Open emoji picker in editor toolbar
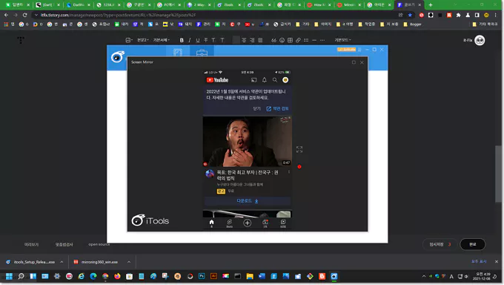 coord(282,40)
